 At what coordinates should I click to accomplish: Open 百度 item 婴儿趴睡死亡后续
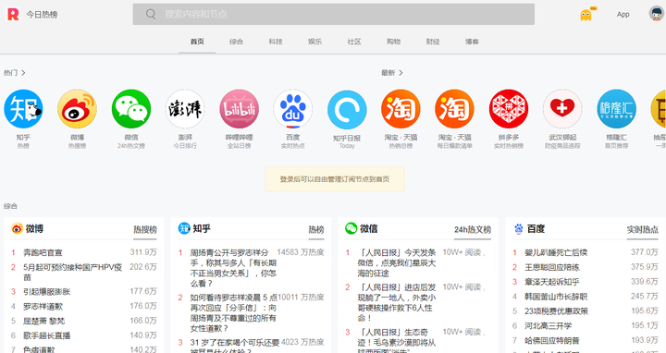pos(556,252)
